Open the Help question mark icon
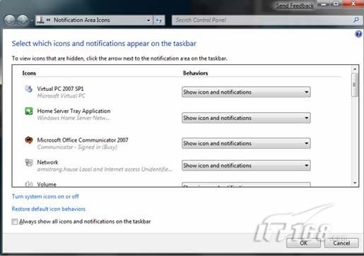Image resolution: width=364 pixels, height=256 pixels. 358,35
